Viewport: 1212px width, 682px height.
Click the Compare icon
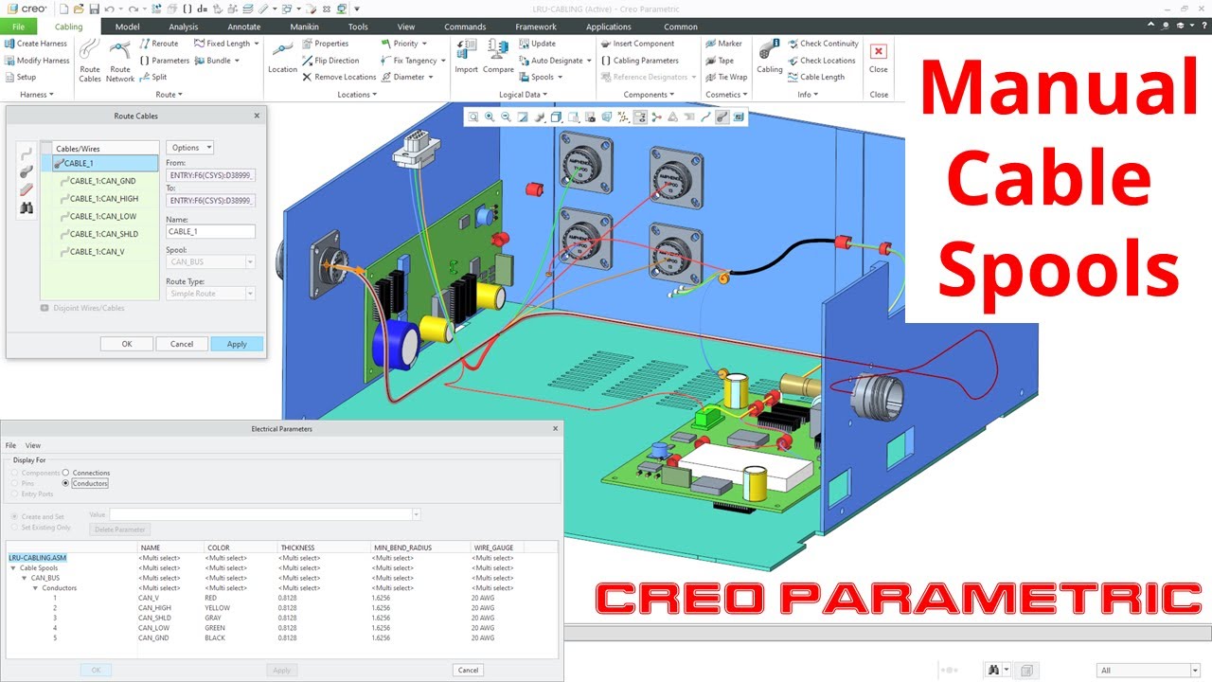[498, 57]
